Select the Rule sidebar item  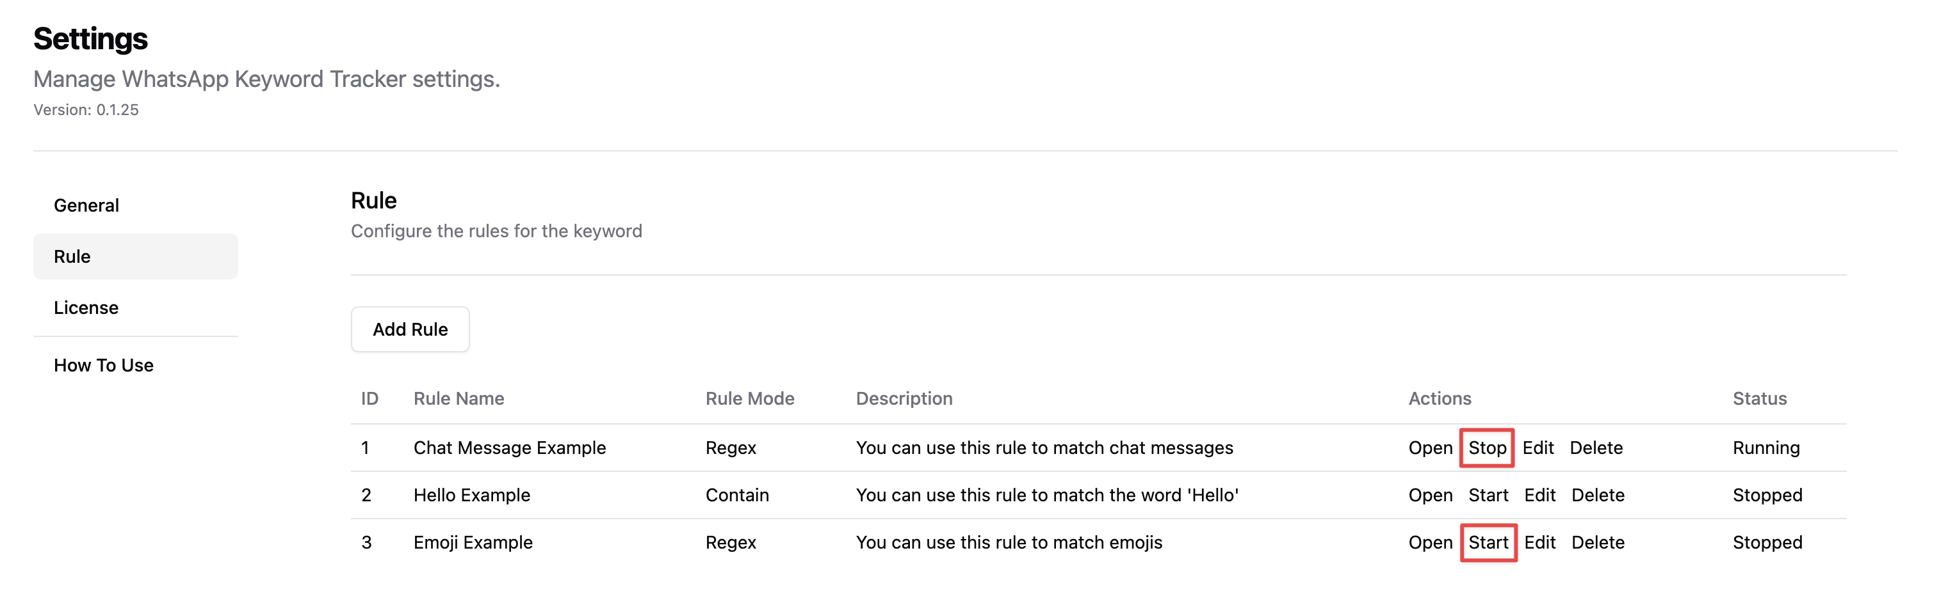[x=135, y=256]
